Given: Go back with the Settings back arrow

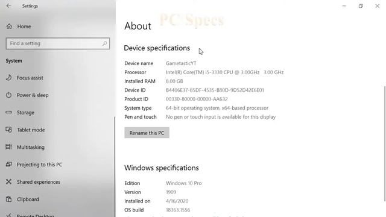Looking at the screenshot, I should (8, 5).
